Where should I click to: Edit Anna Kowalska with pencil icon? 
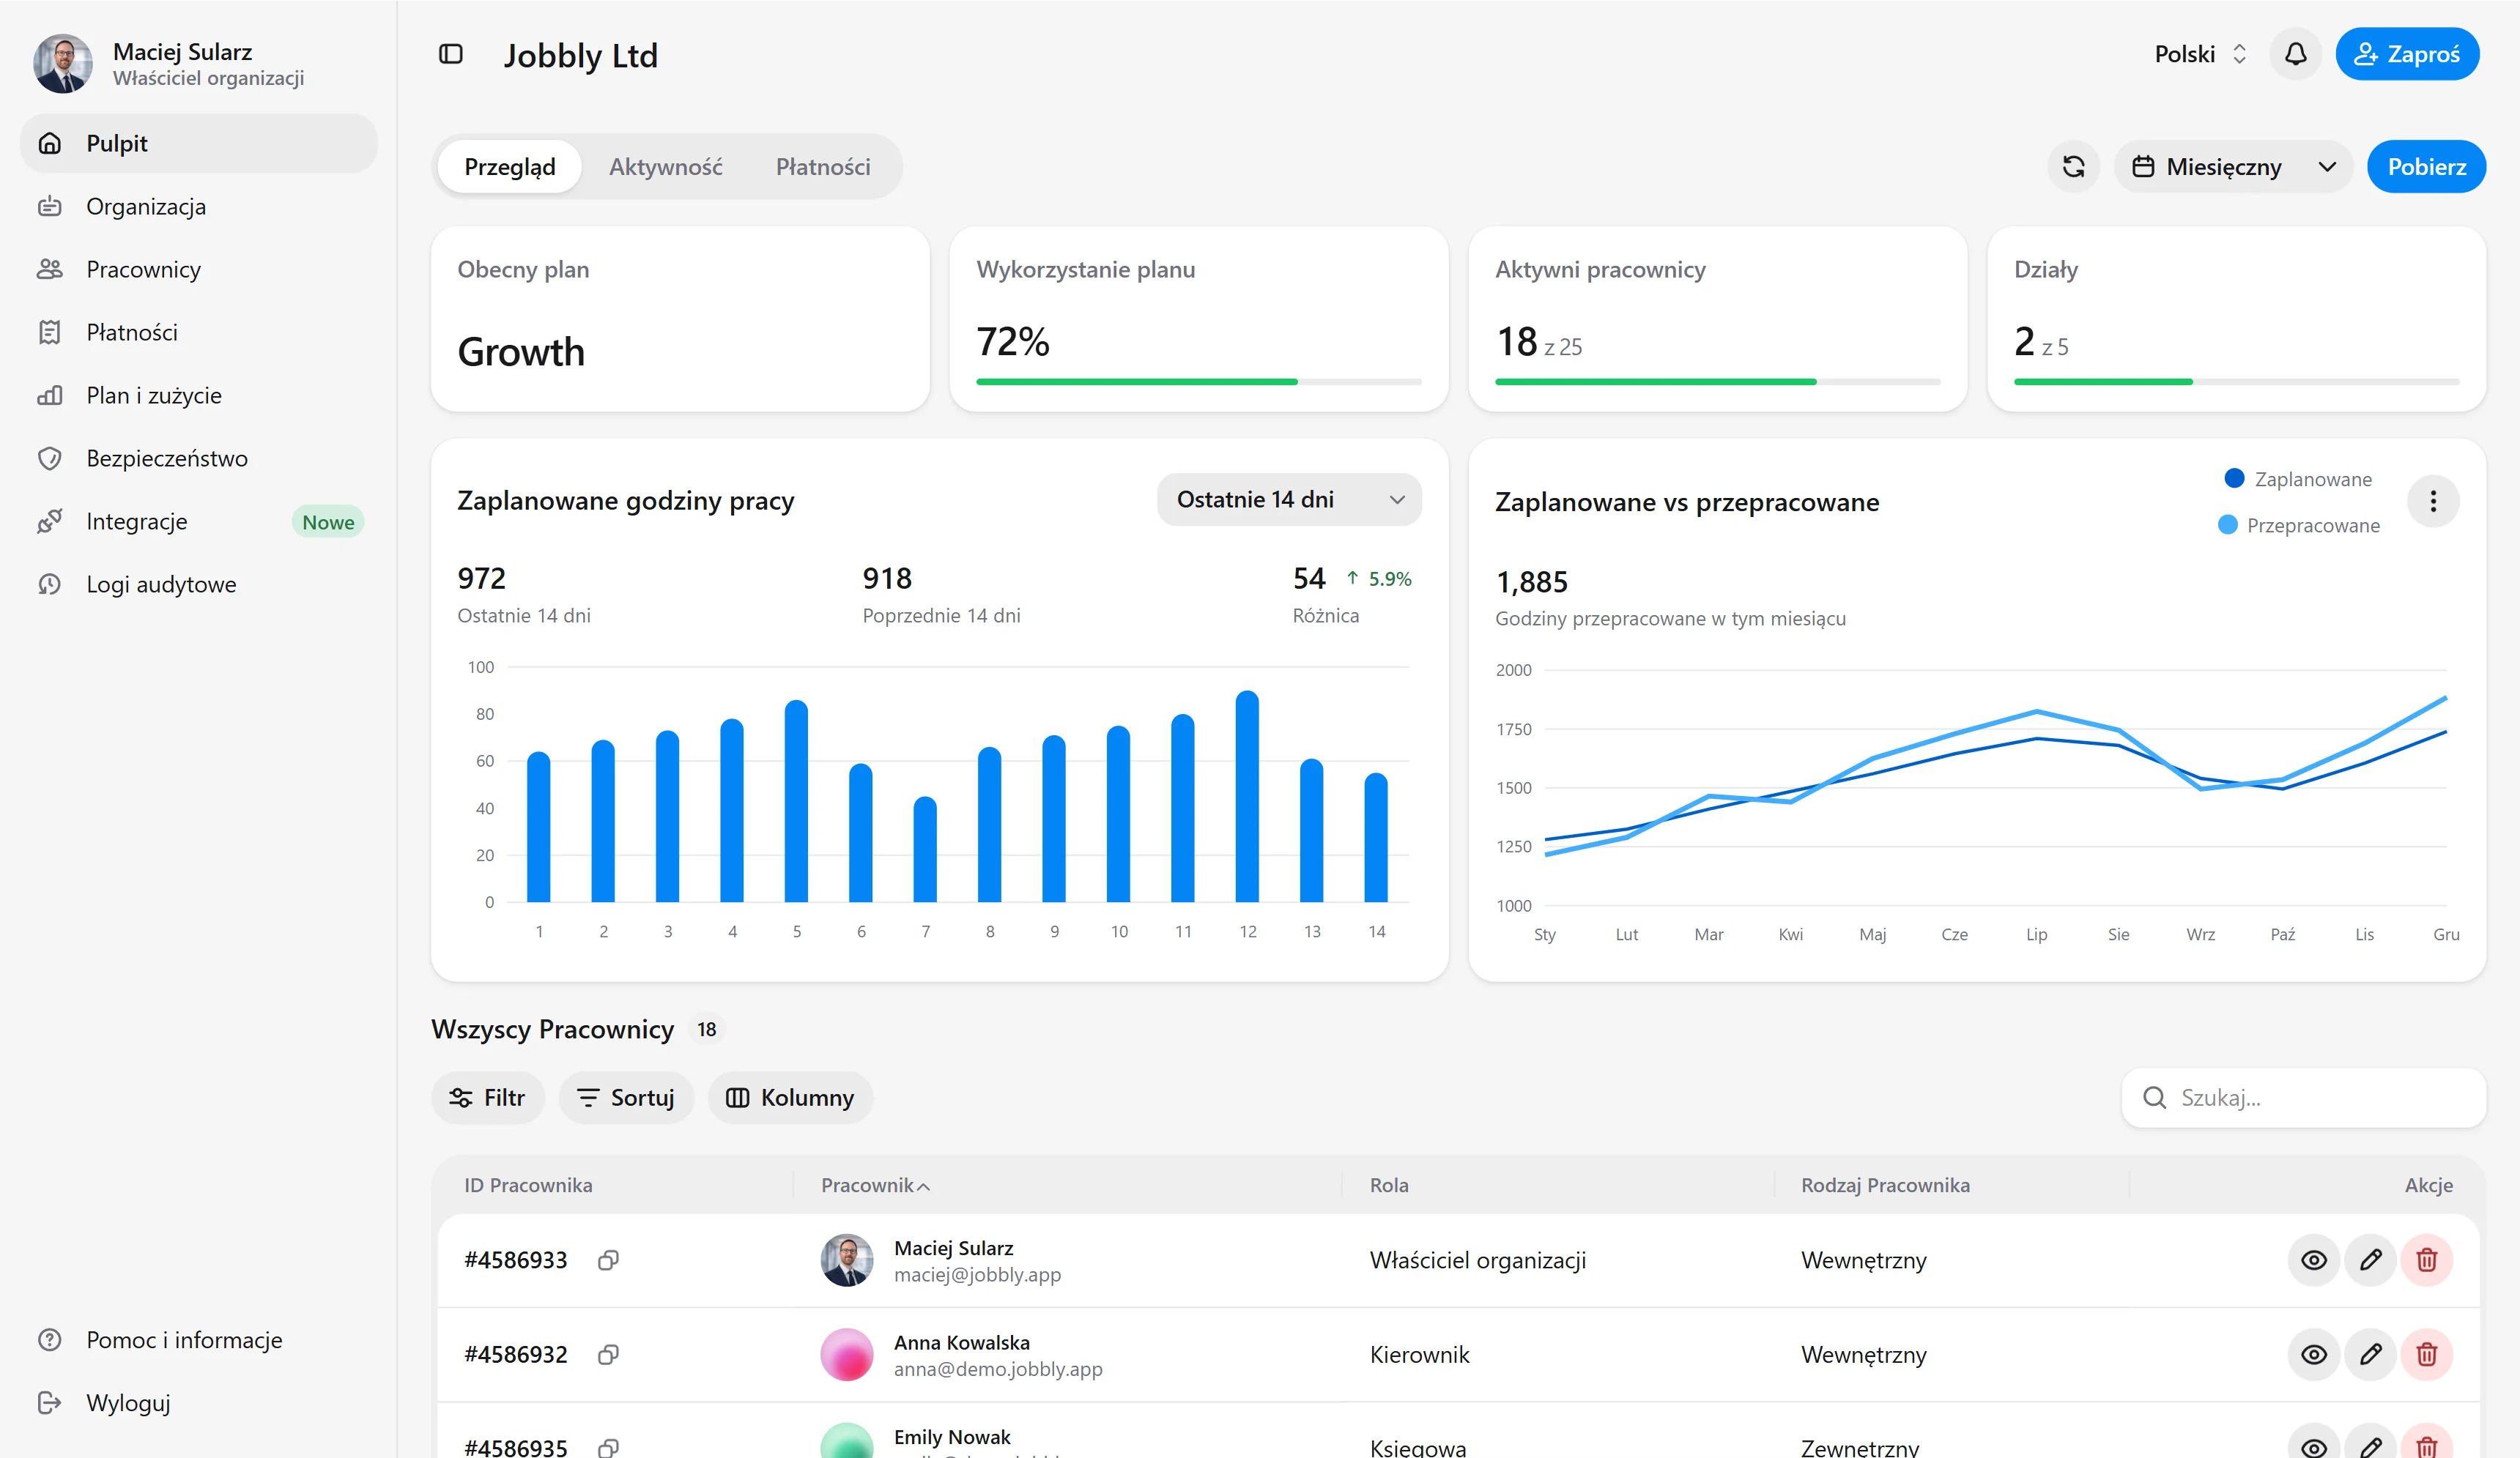tap(2370, 1354)
